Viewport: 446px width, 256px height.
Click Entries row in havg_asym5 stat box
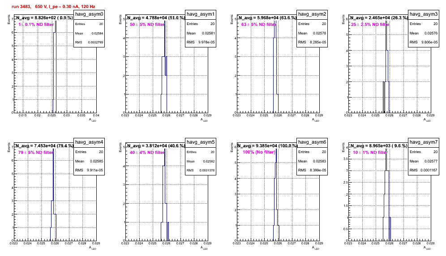201,152
